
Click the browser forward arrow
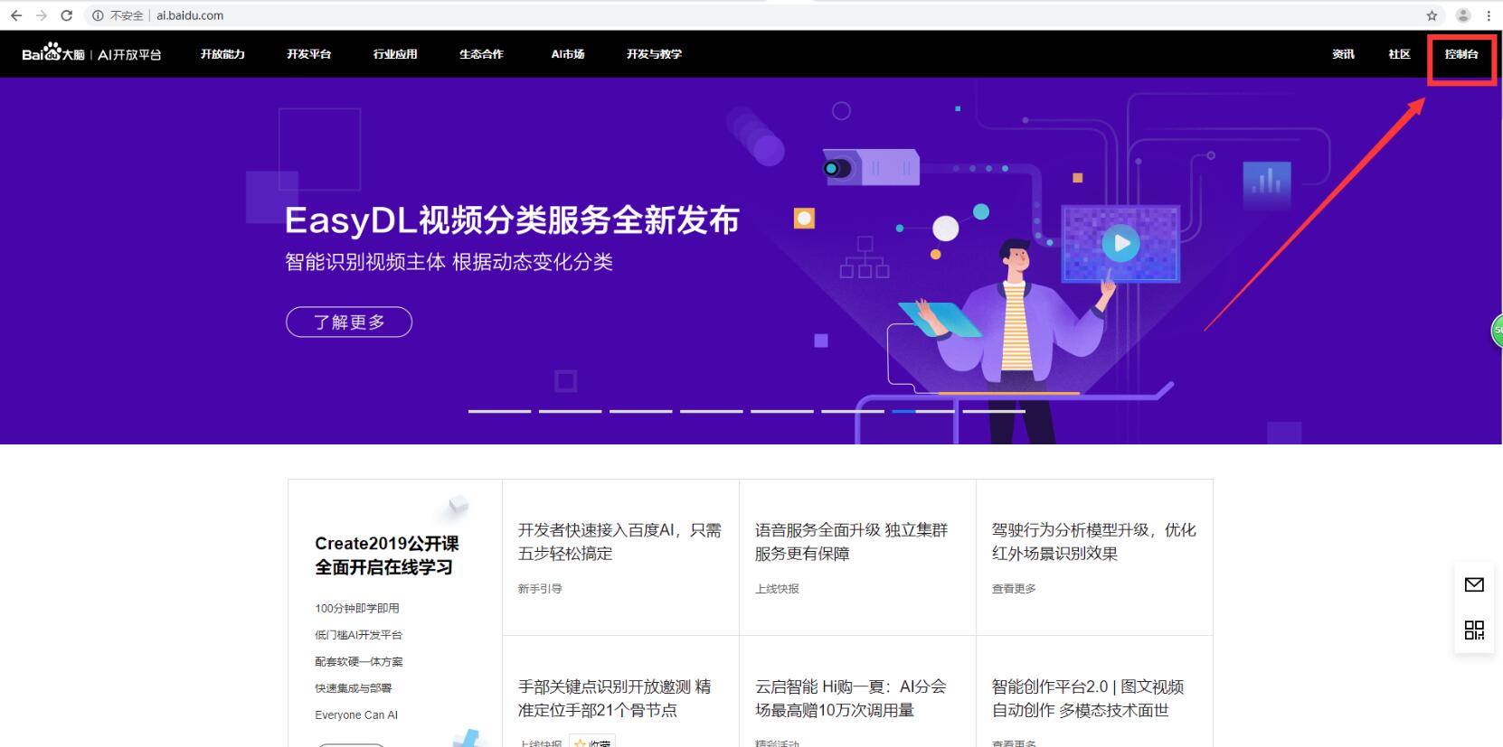tap(42, 15)
